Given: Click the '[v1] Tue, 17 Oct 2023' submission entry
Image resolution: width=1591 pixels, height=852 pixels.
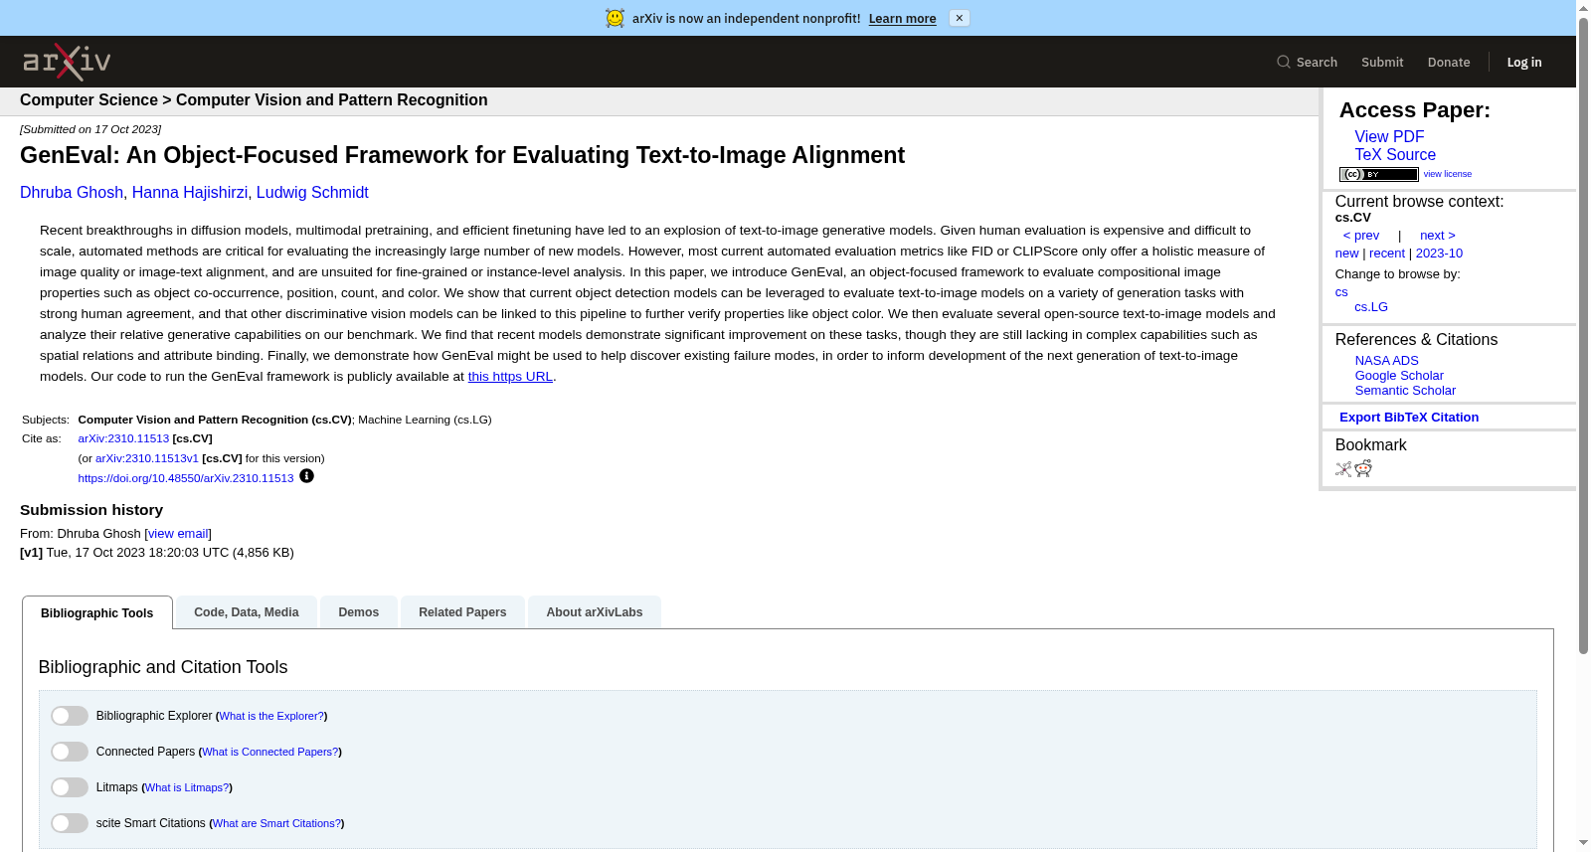Looking at the screenshot, I should 157,553.
